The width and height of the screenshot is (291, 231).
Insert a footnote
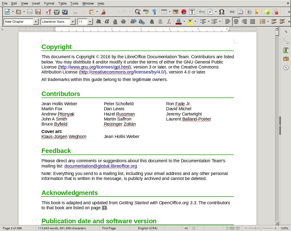click(240, 12)
